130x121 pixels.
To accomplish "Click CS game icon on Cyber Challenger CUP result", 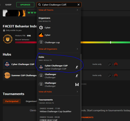I will pos(77,67).
